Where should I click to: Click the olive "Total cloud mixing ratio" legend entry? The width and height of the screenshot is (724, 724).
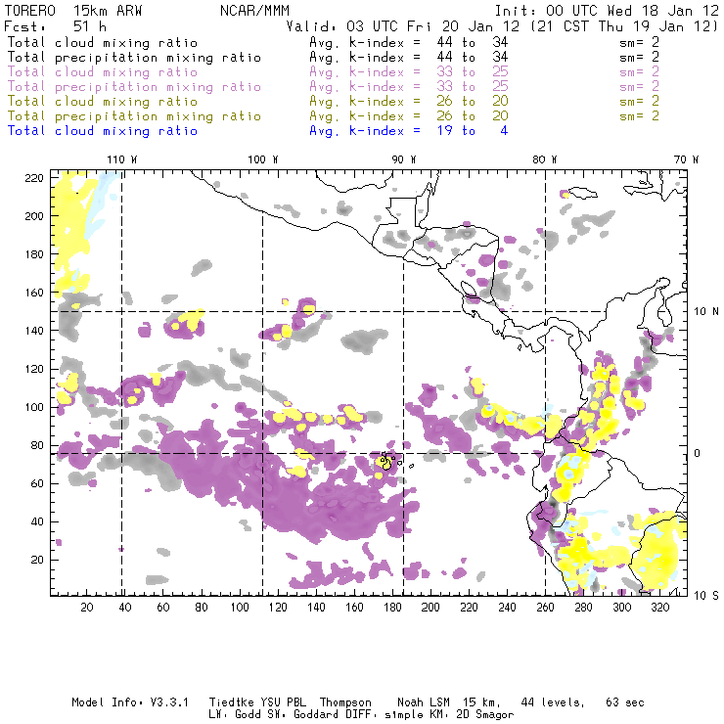point(103,102)
